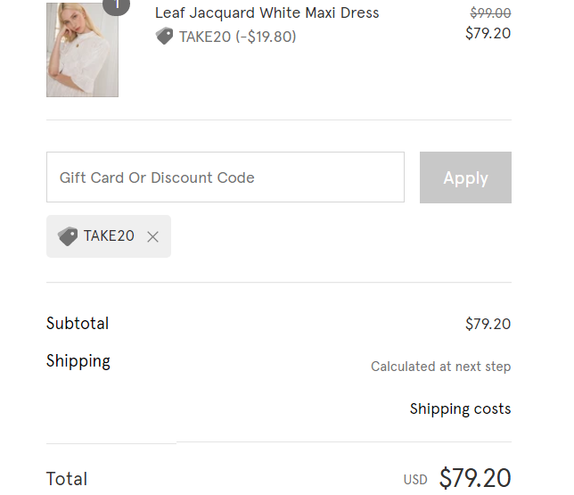Click the $79.20 discounted item price
This screenshot has height=495, width=574.
click(x=488, y=34)
